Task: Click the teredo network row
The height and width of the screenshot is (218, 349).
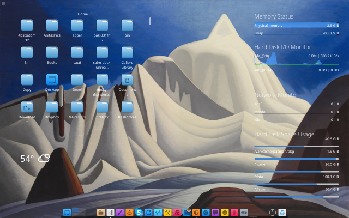Action: pyautogui.click(x=297, y=112)
